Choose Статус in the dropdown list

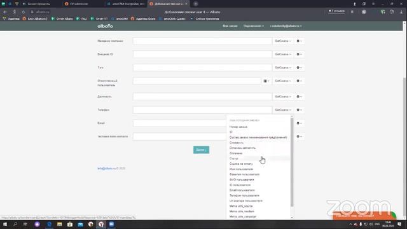tap(233, 158)
